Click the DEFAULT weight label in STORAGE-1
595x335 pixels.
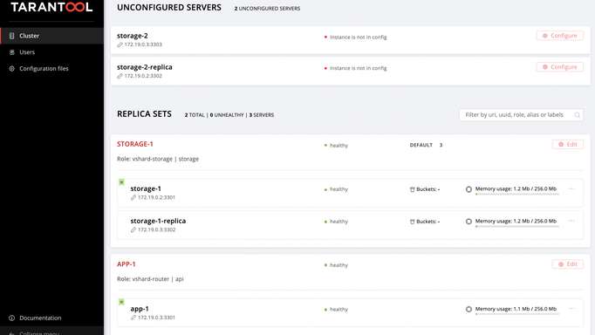[421, 145]
